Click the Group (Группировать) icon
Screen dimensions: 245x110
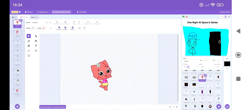click(57, 22)
